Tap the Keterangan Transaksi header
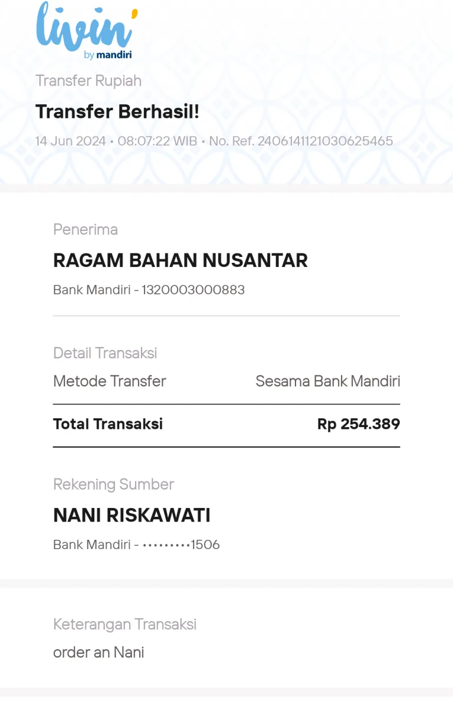The height and width of the screenshot is (723, 453). (x=124, y=624)
